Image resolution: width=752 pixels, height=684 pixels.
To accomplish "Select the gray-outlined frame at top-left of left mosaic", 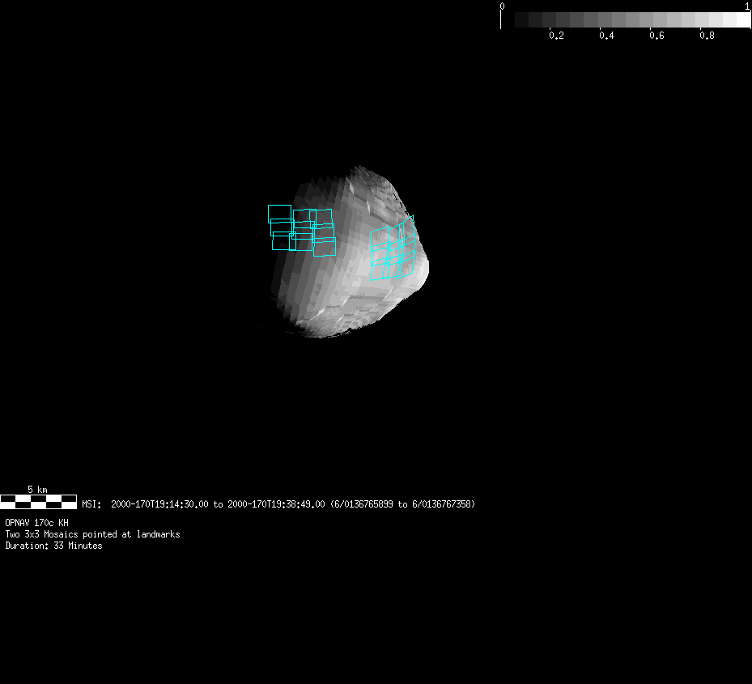I will click(279, 214).
